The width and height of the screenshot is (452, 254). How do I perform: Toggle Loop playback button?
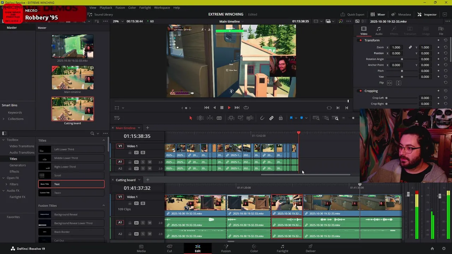[x=246, y=108]
